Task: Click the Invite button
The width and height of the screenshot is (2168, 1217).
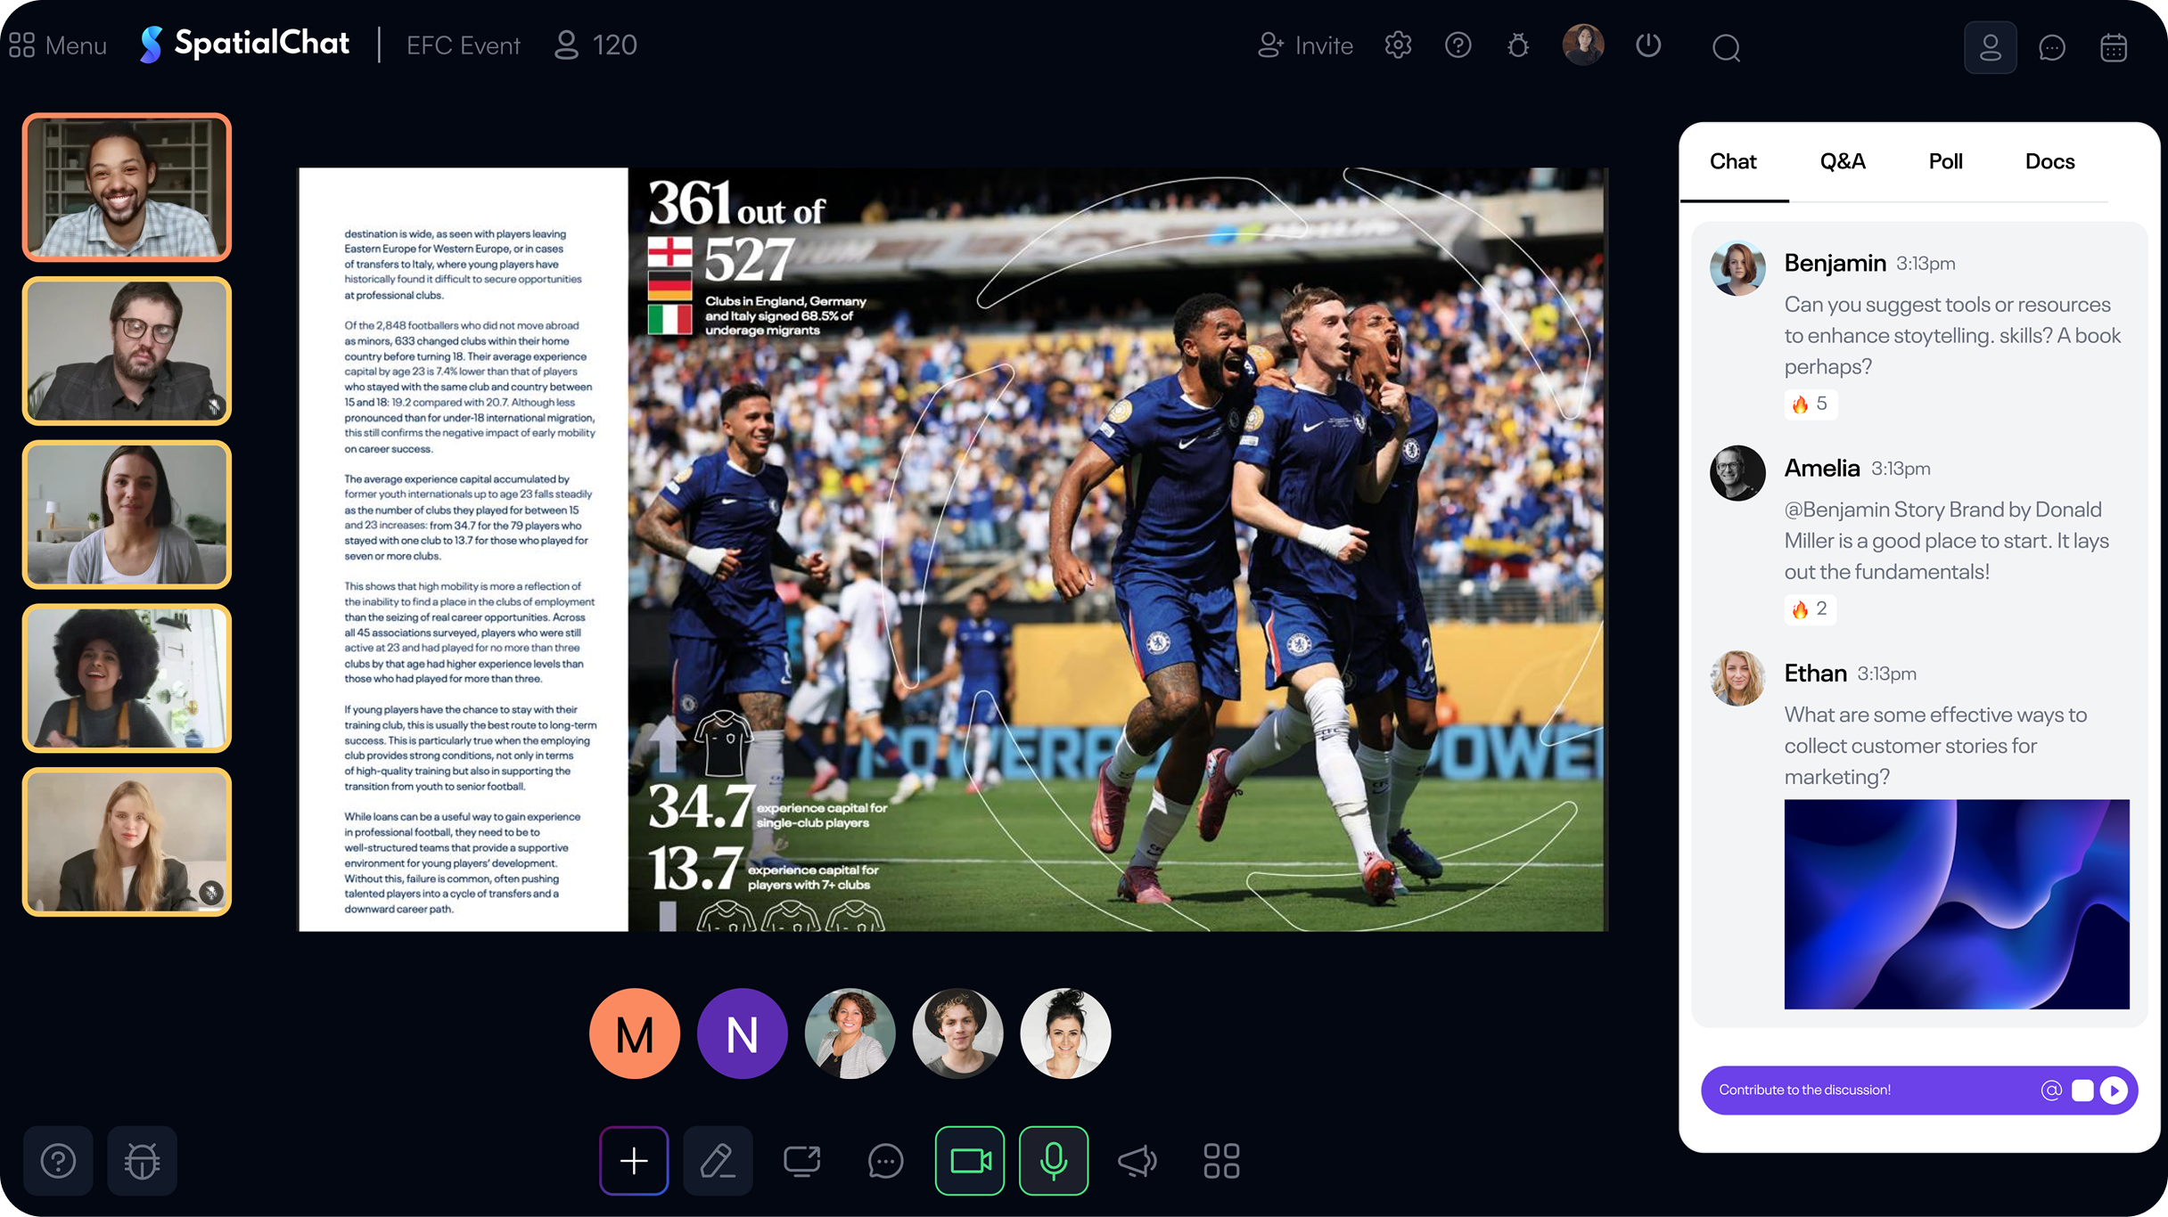Action: (1305, 45)
